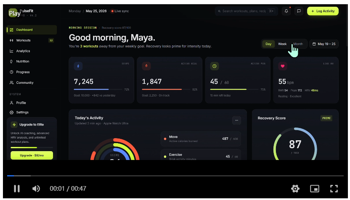Enable picture-in-picture mode
Viewport: 350px width, 200px height.
315,189
